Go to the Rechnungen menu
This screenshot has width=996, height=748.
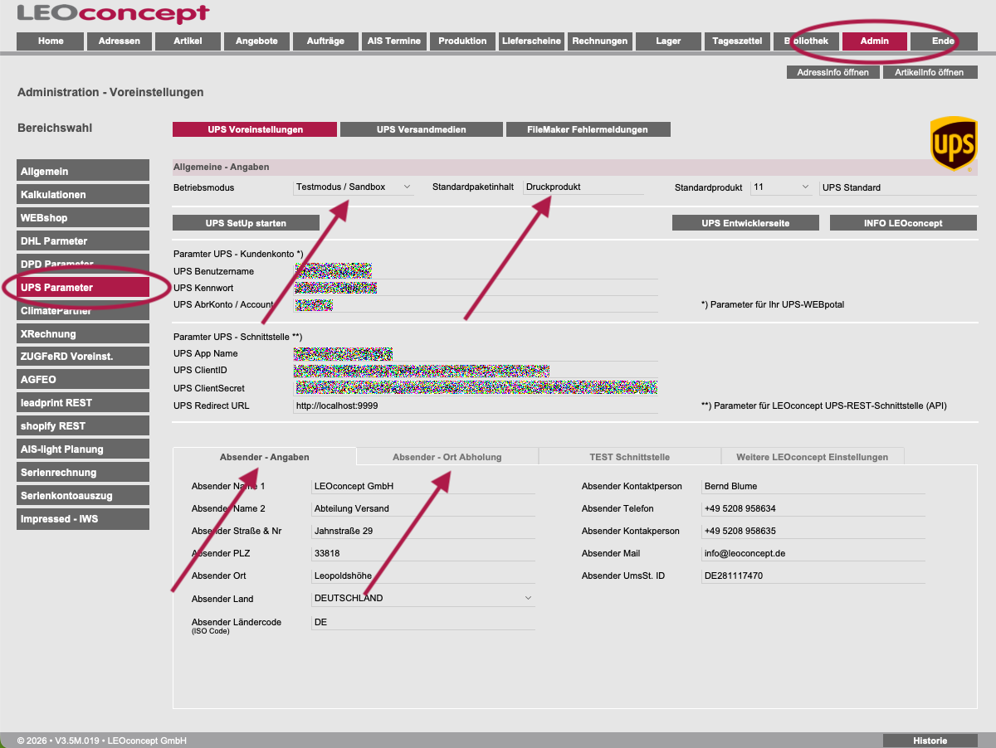tap(600, 41)
